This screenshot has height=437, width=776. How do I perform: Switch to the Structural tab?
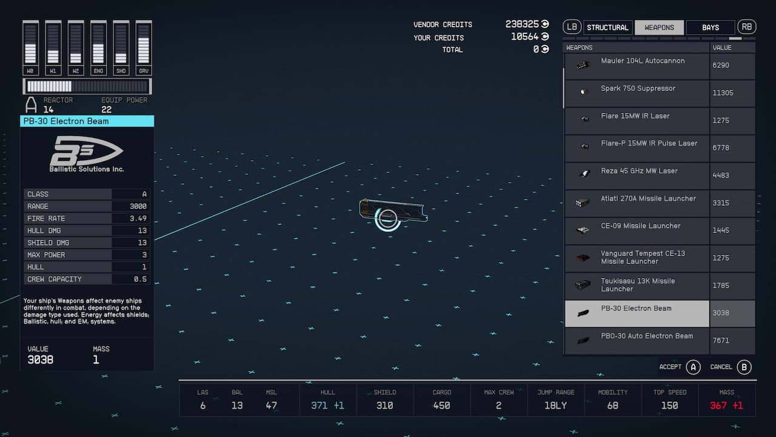607,27
